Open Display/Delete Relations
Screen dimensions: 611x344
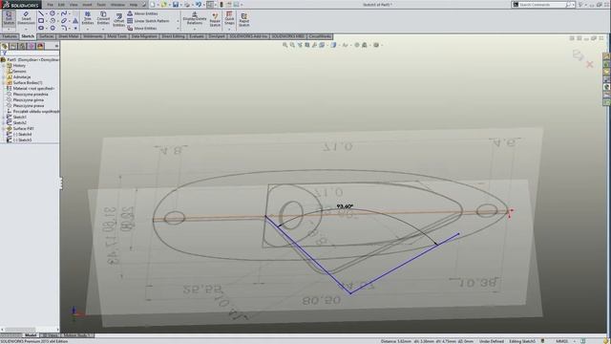pyautogui.click(x=195, y=18)
